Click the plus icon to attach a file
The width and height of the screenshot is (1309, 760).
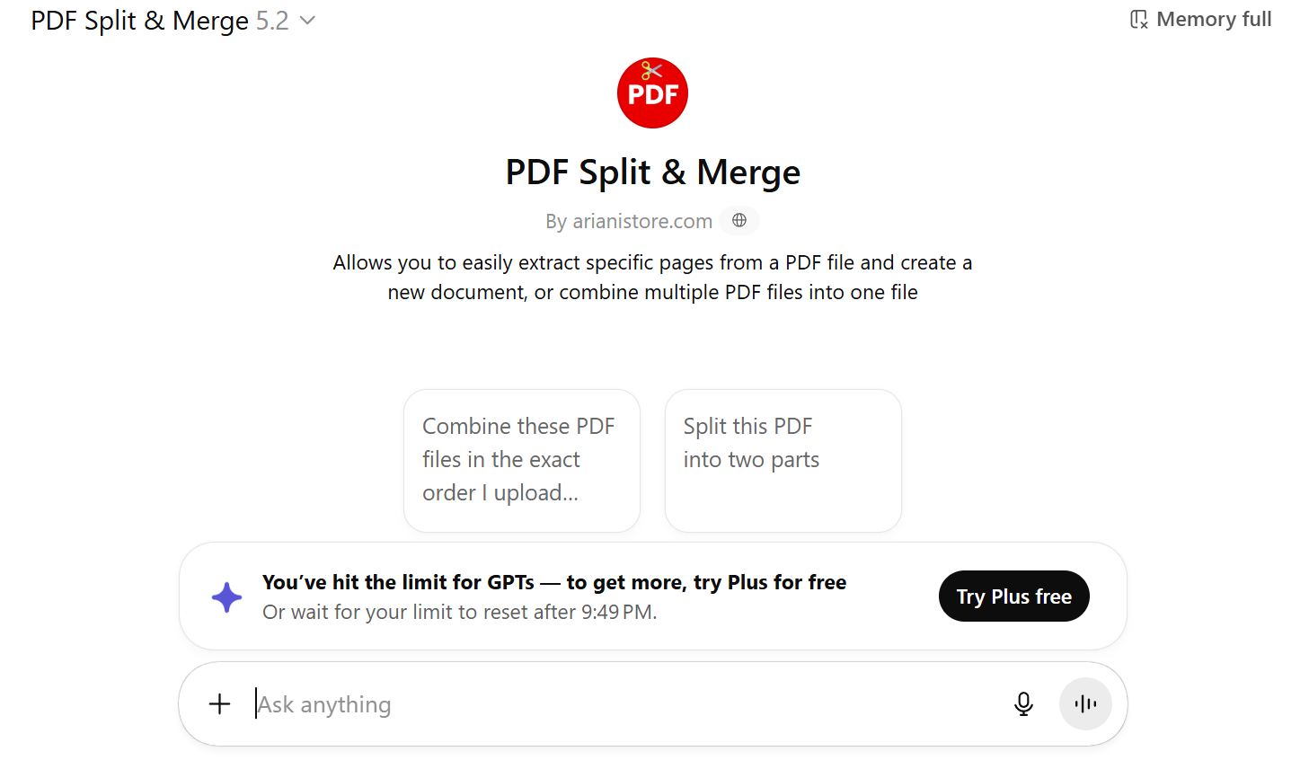tap(219, 703)
